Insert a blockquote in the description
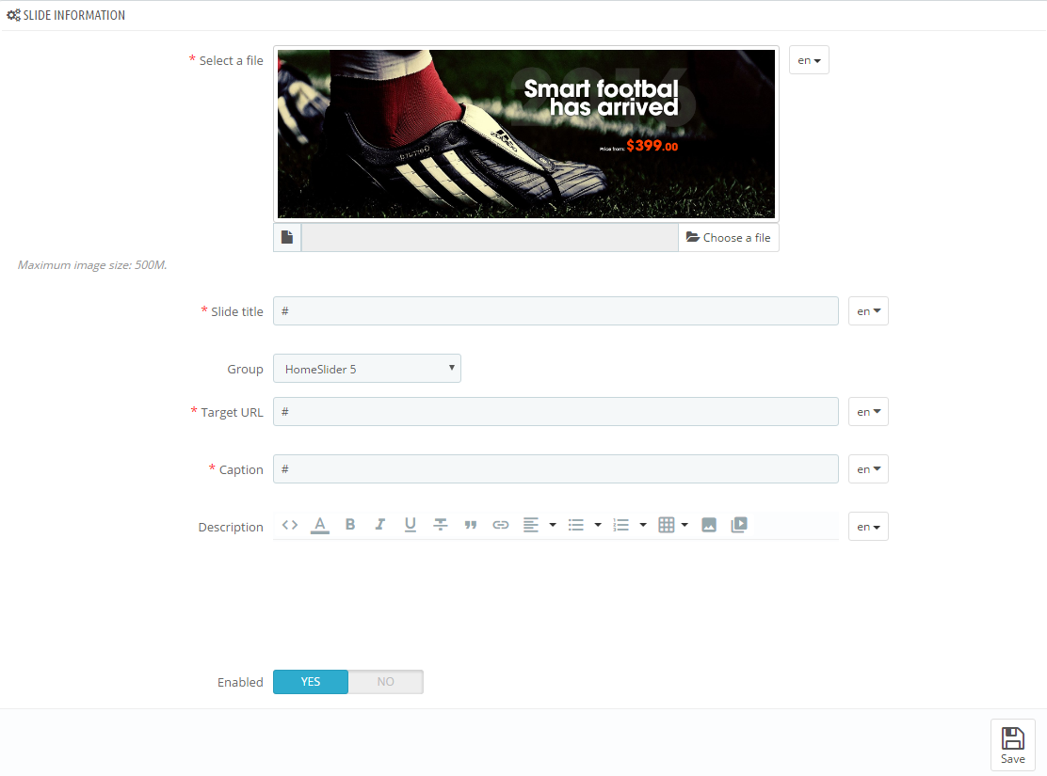The width and height of the screenshot is (1047, 776). click(471, 525)
